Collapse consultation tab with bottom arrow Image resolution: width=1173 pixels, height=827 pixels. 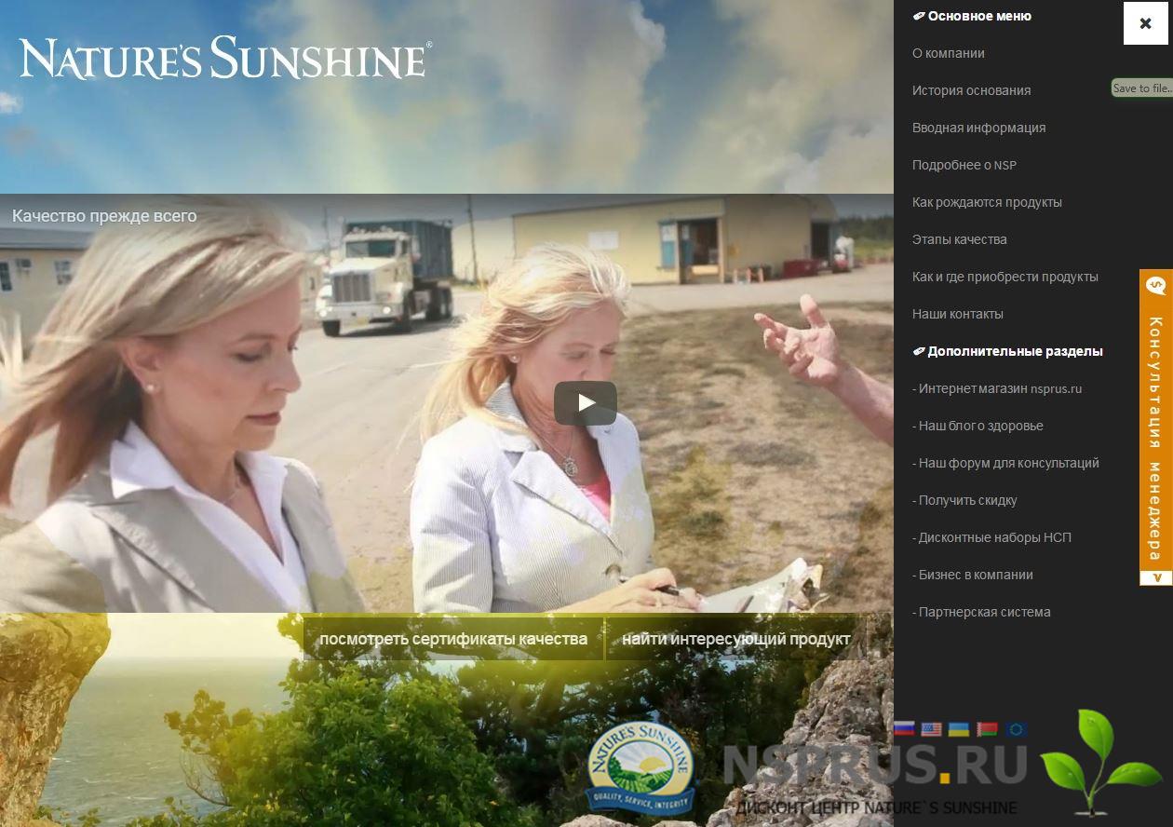tap(1156, 577)
